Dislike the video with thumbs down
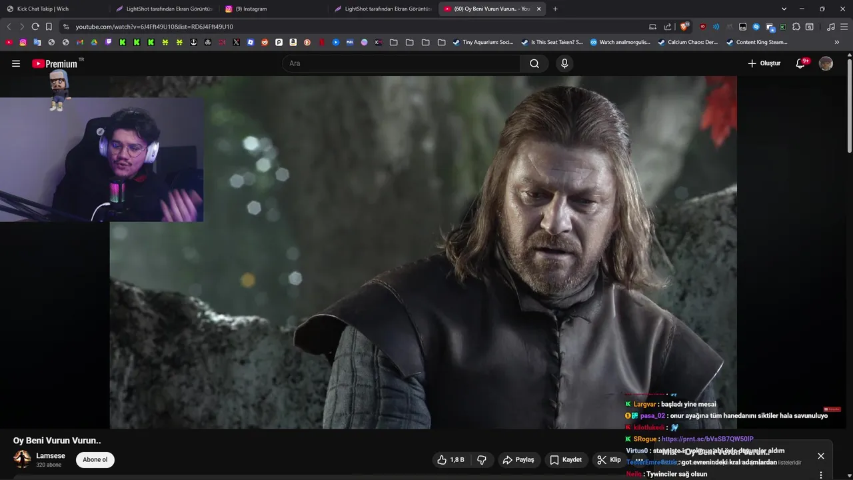Viewport: 853px width, 480px height. pyautogui.click(x=482, y=460)
